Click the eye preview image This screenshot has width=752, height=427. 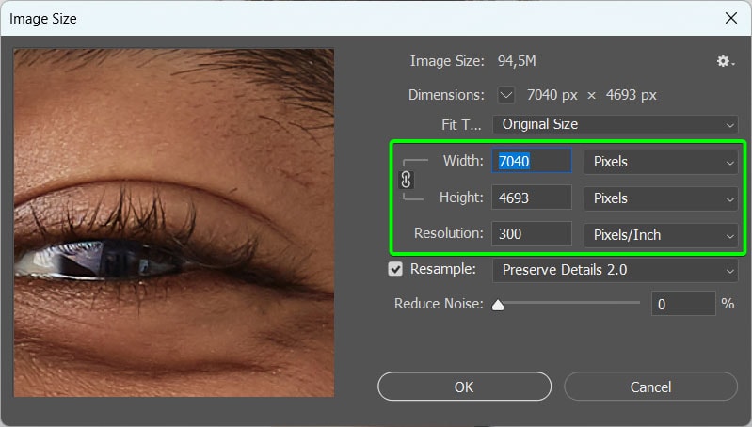[x=173, y=223]
